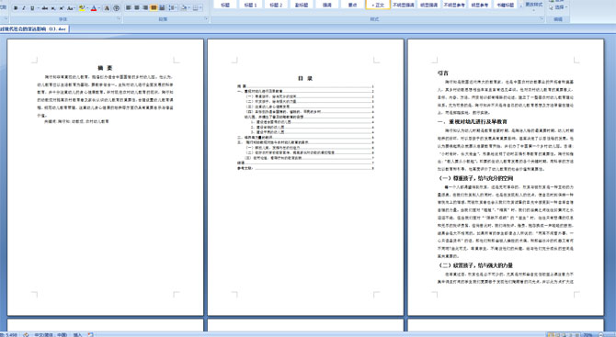Open the line spacing dropdown
Image resolution: width=616 pixels, height=337 pixels.
[x=173, y=8]
